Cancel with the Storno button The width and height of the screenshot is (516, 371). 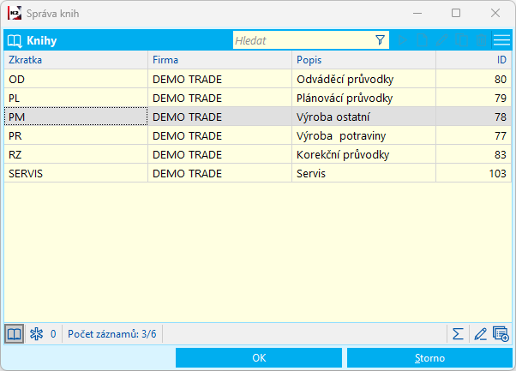pyautogui.click(x=429, y=358)
